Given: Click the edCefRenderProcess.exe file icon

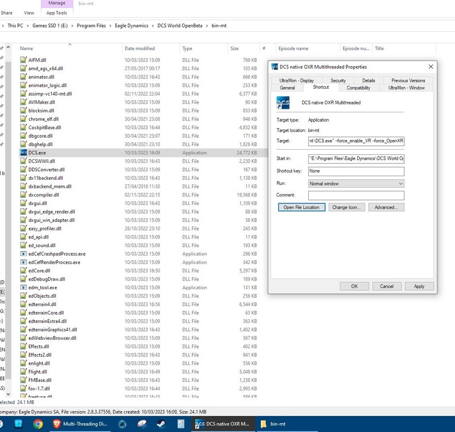Looking at the screenshot, I should [24, 262].
